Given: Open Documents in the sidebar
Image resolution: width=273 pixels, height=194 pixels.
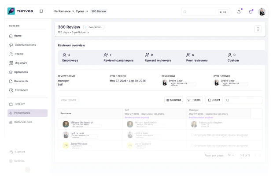Looking at the screenshot, I should point(21,81).
